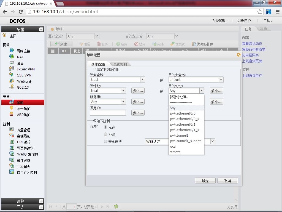Bookmark page with the star icon
The width and height of the screenshot is (282, 212).
click(260, 12)
